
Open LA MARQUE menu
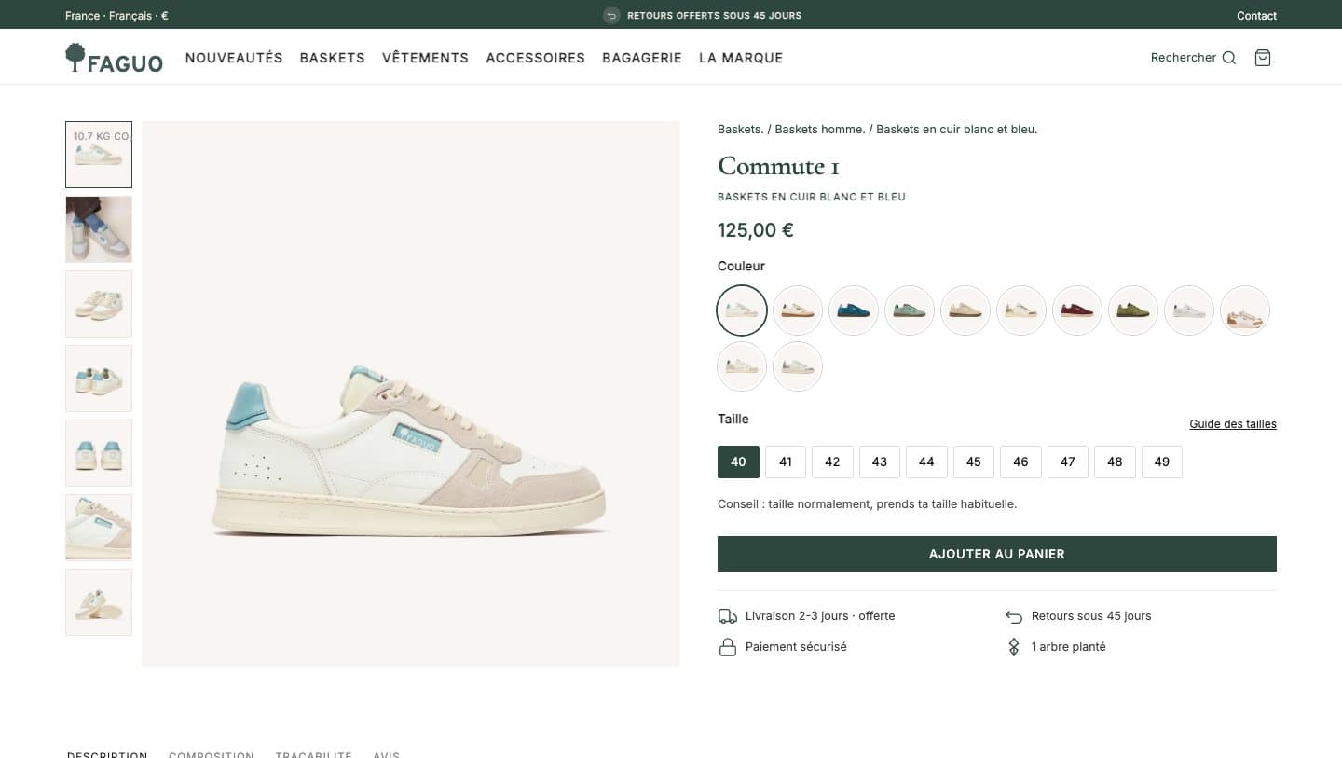pos(741,58)
